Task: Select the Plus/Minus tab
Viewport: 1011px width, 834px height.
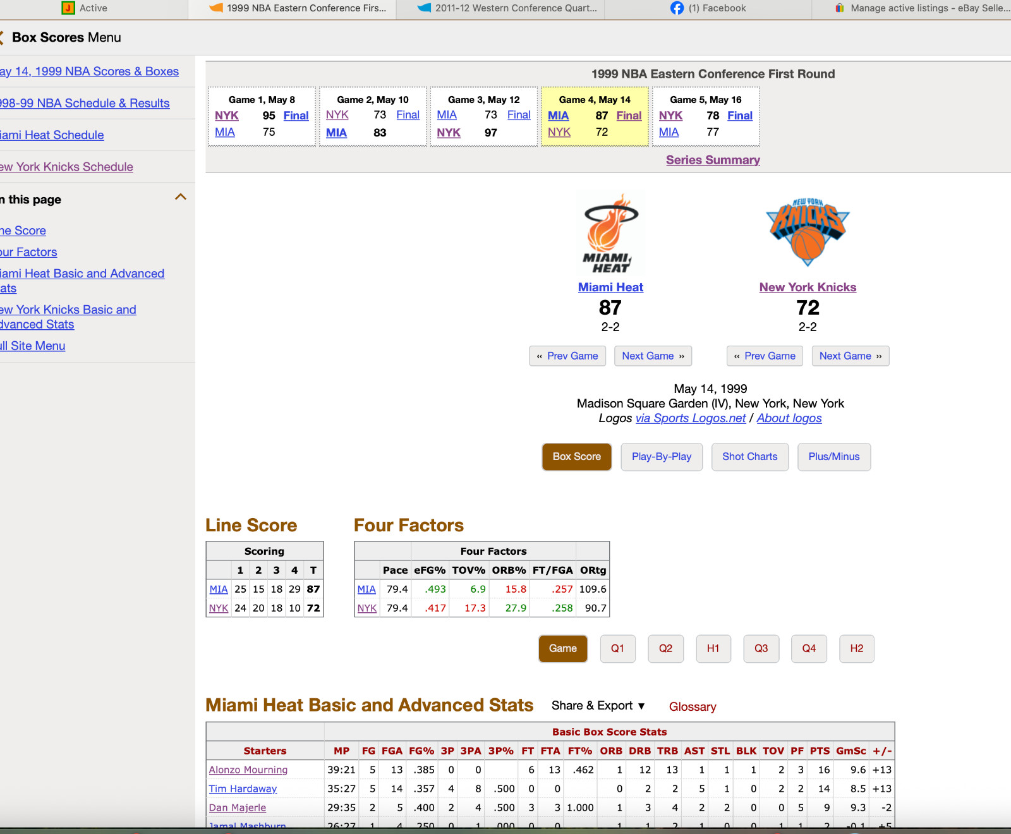Action: [834, 457]
